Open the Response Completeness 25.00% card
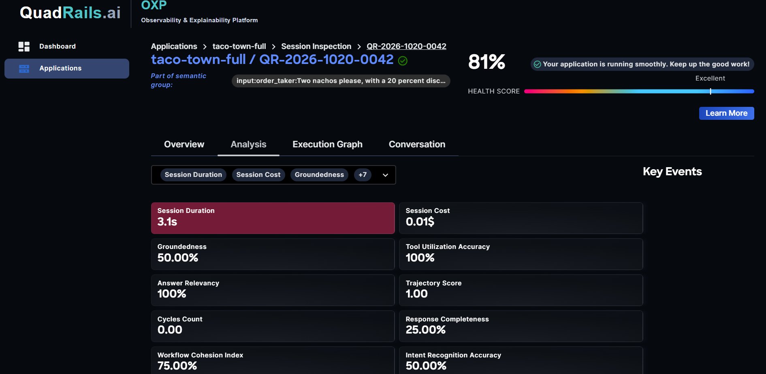Screen dimensions: 766x374 pos(521,326)
